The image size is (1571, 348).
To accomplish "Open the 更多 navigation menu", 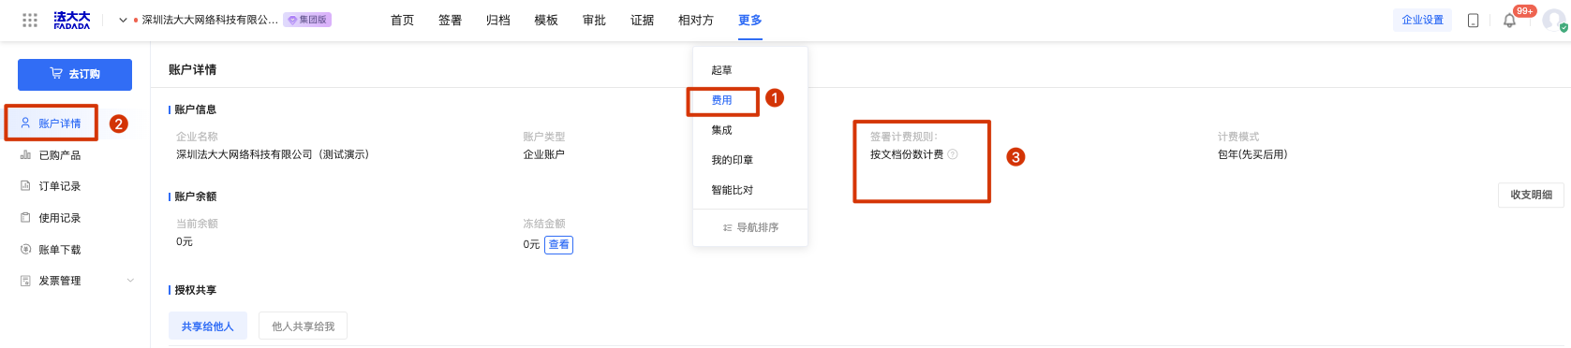I will pyautogui.click(x=749, y=20).
